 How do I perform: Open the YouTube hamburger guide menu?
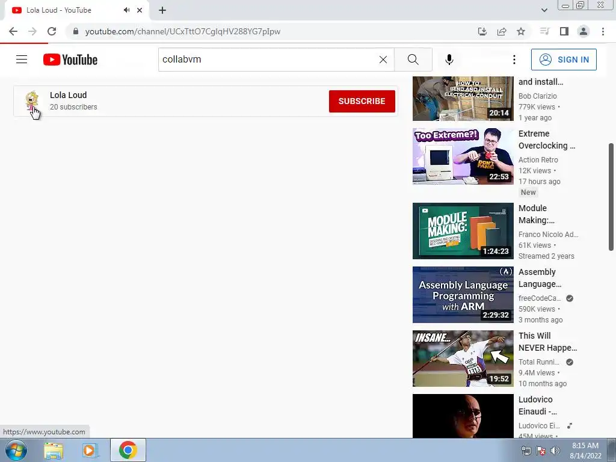[22, 60]
